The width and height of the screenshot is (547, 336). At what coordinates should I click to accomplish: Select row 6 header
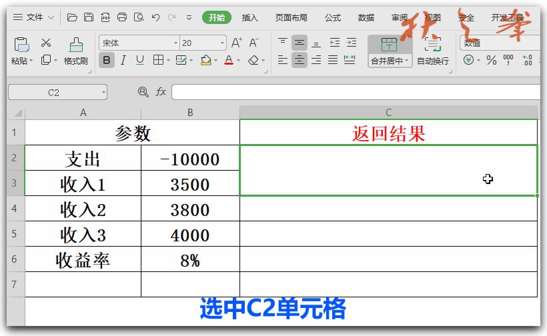(14, 259)
